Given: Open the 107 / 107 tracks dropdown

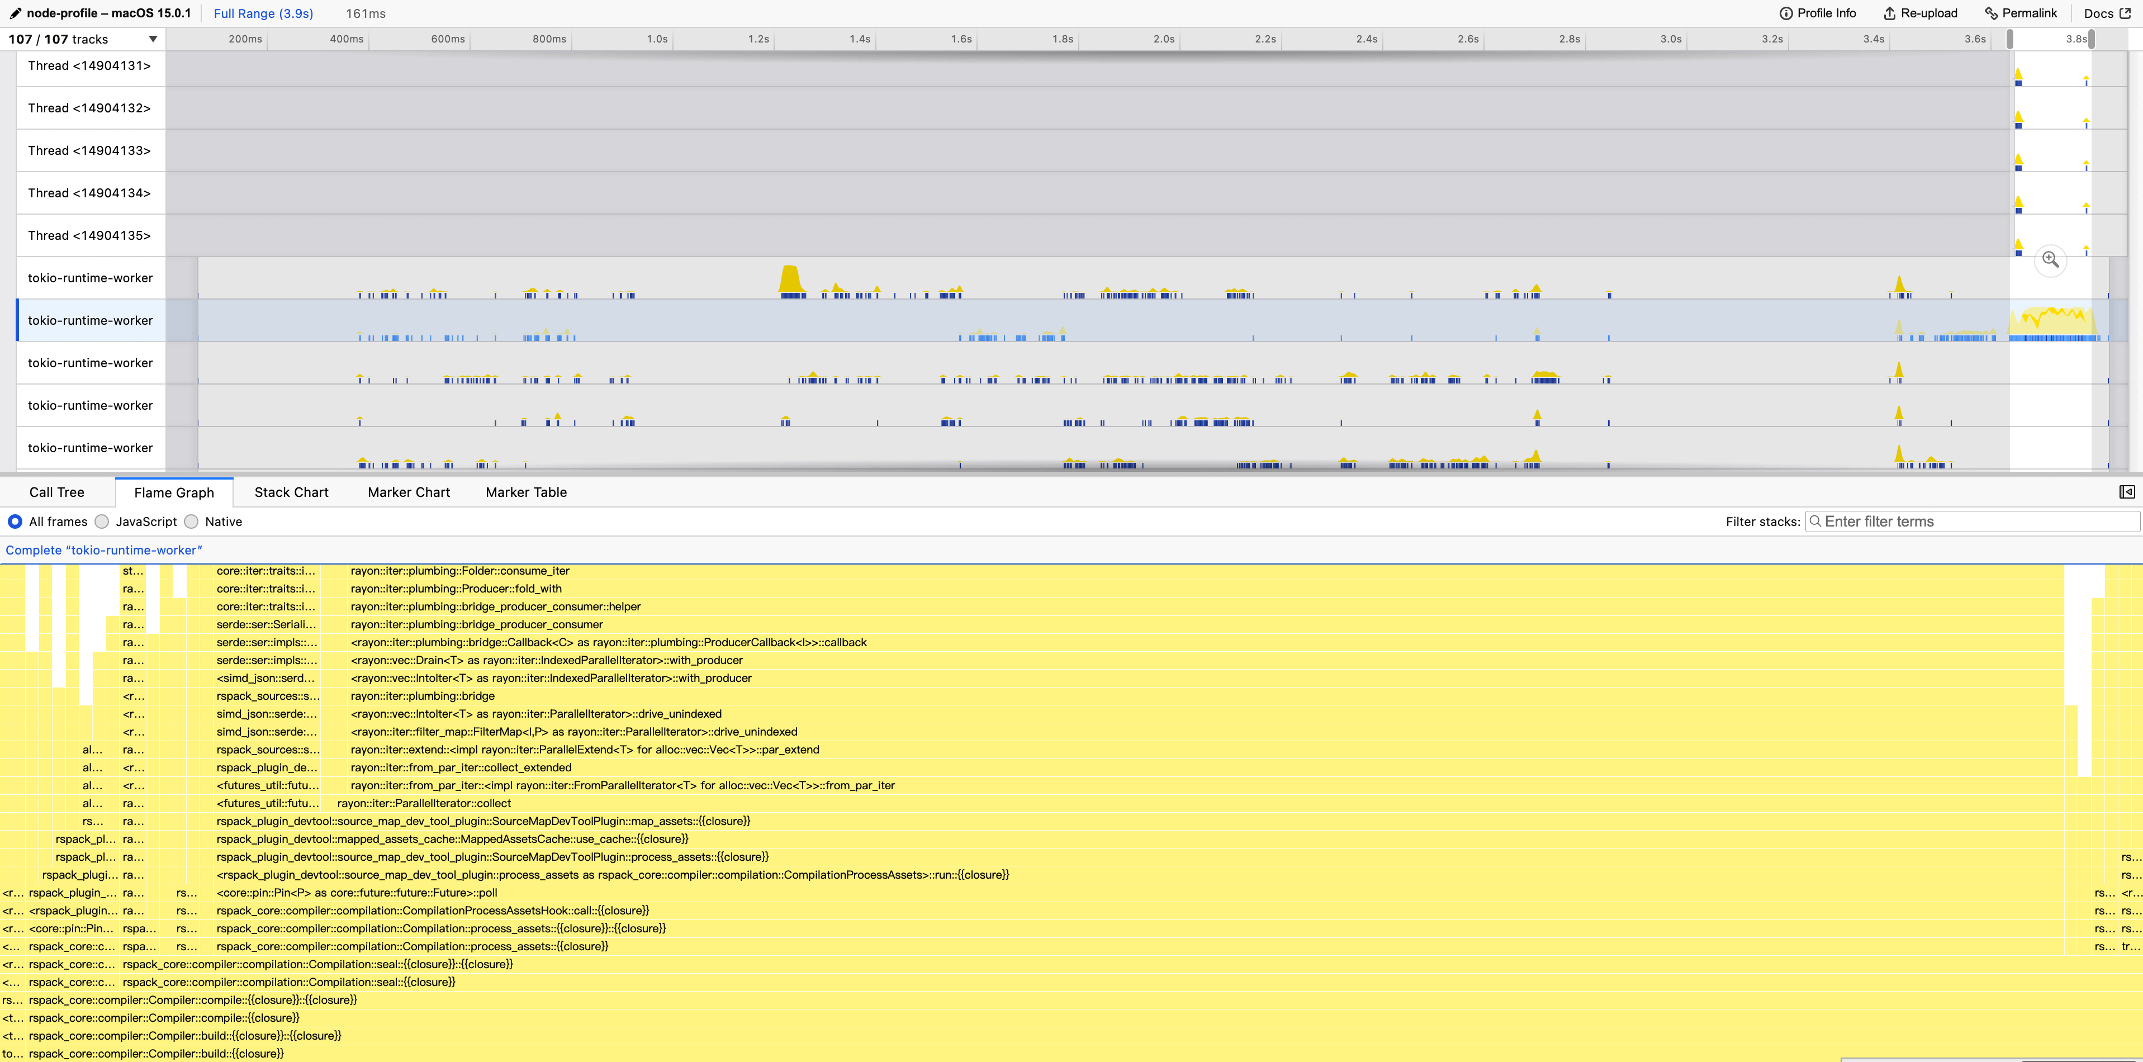Looking at the screenshot, I should pyautogui.click(x=82, y=39).
